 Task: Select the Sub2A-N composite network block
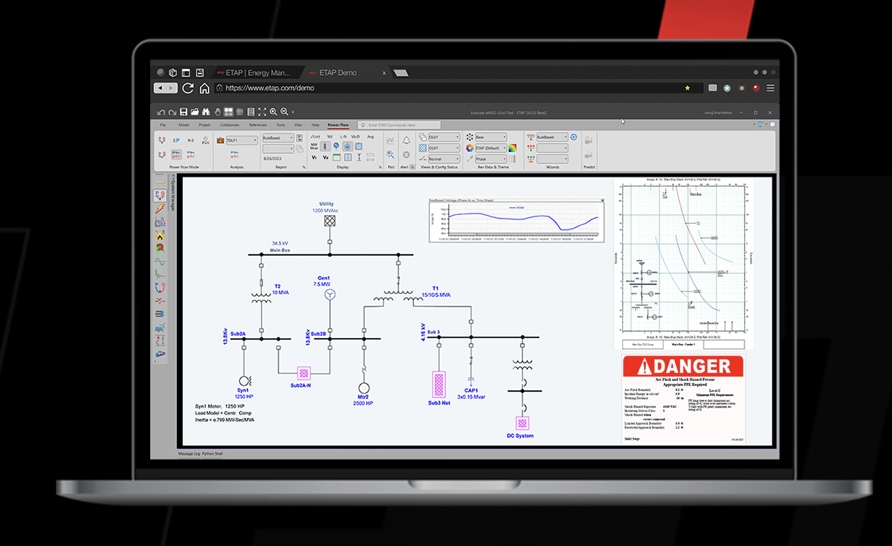[305, 374]
